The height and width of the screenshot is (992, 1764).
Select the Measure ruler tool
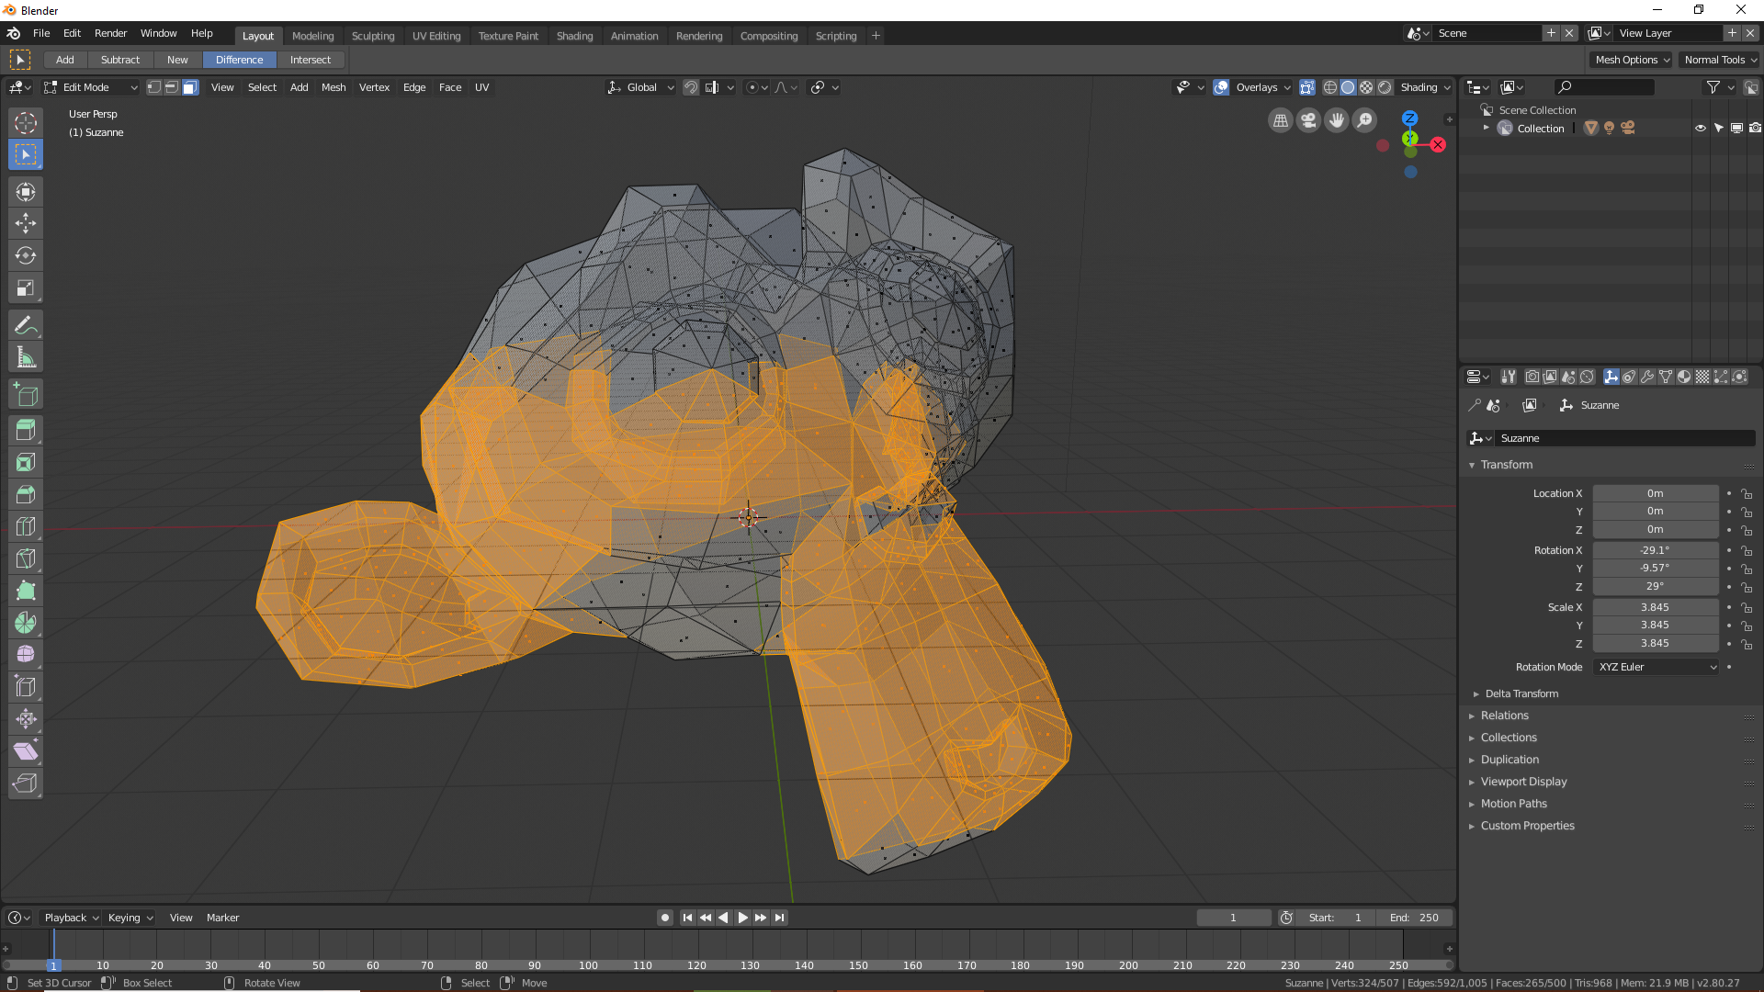pos(26,358)
